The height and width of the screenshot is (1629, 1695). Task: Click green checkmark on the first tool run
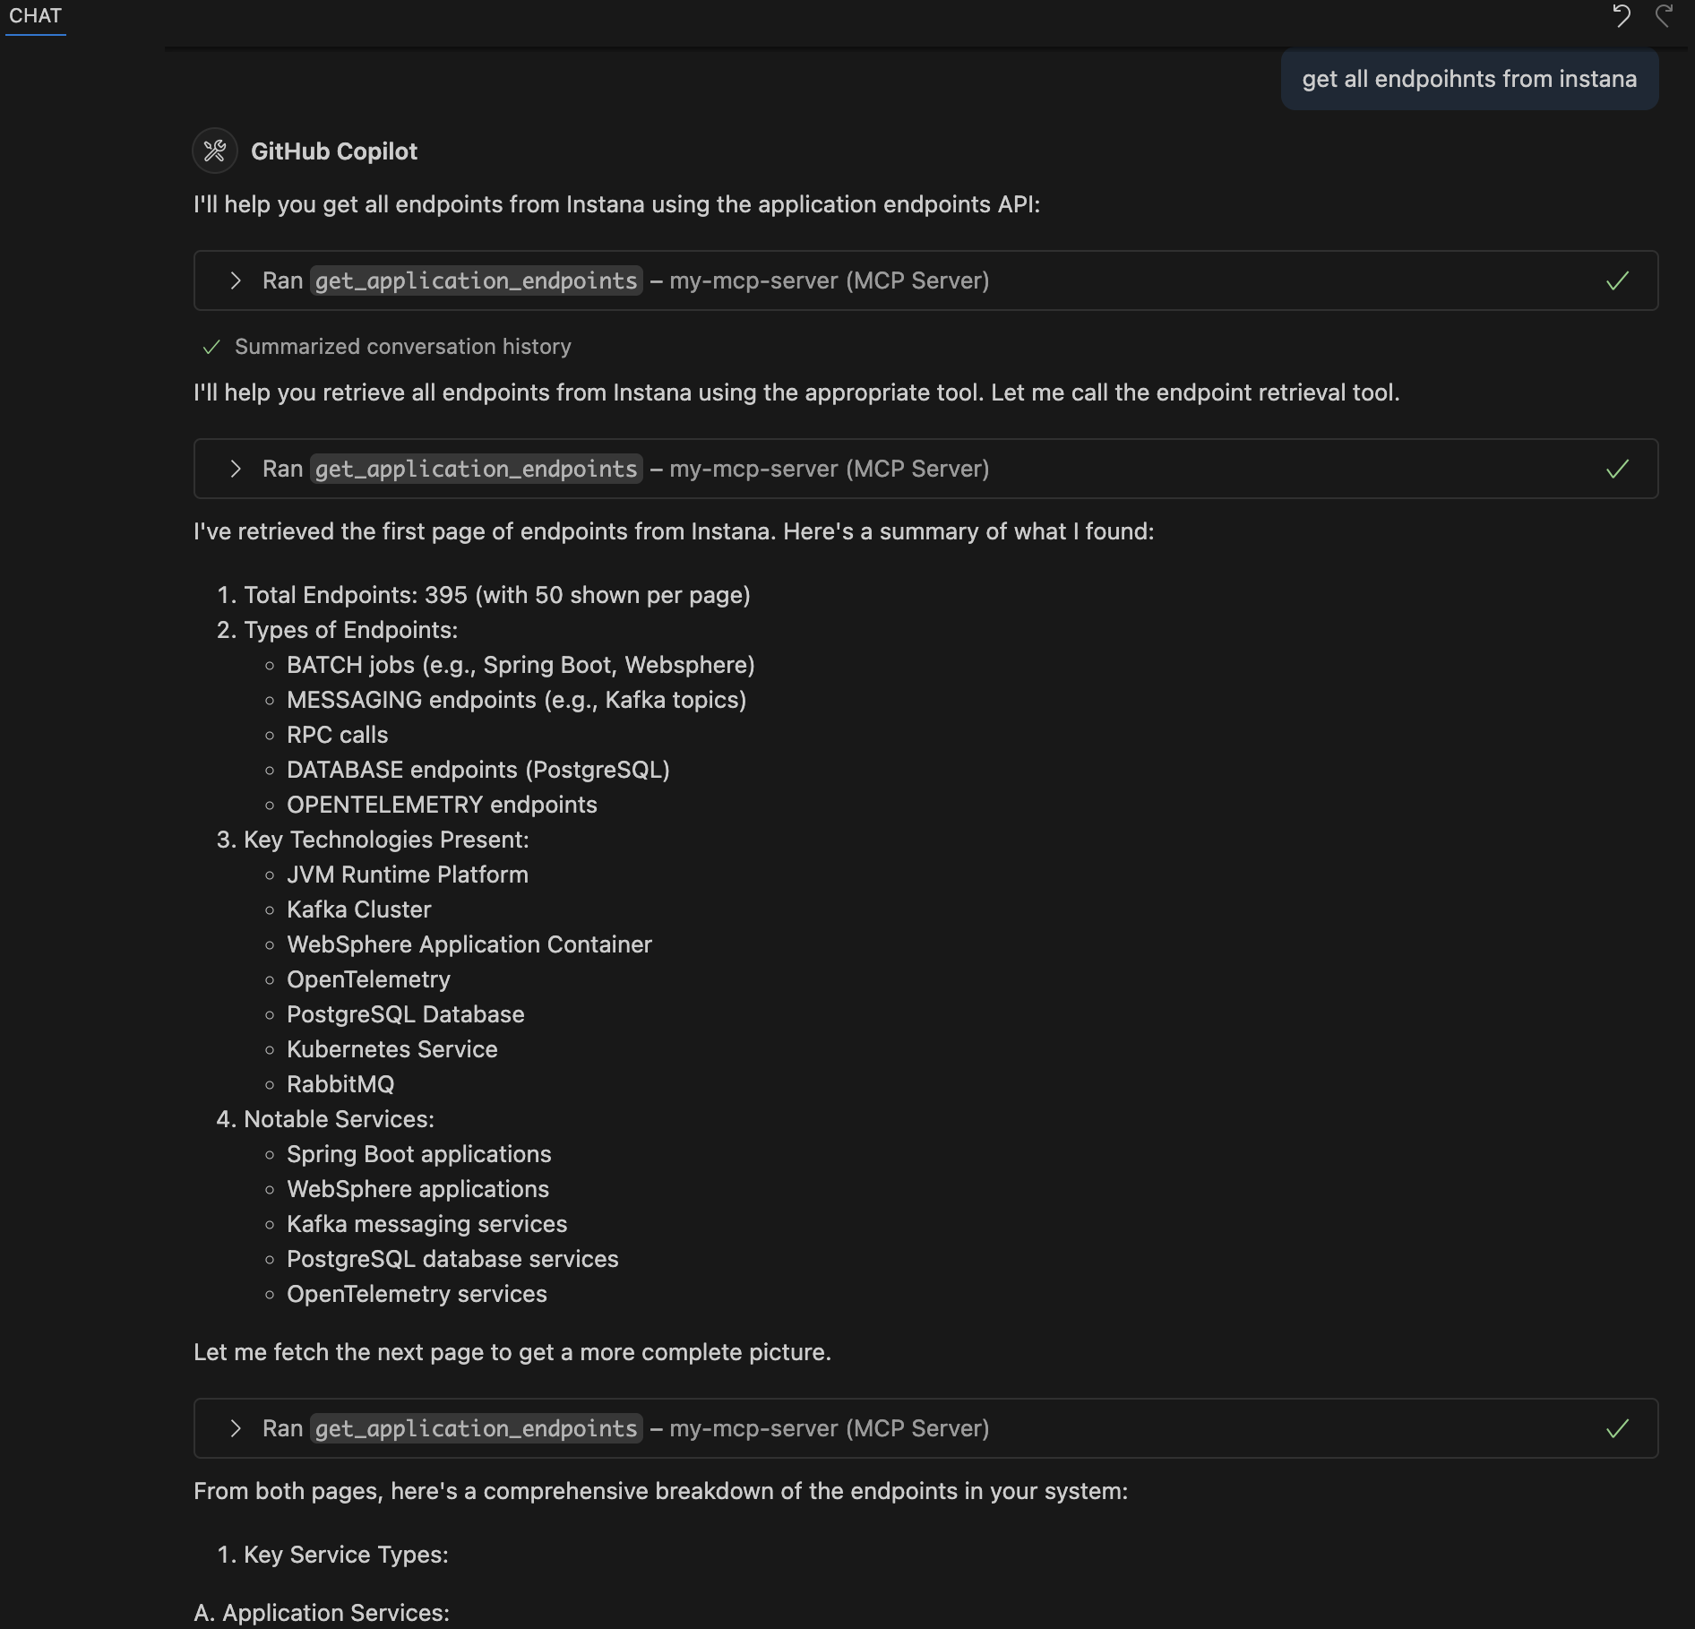point(1617,280)
